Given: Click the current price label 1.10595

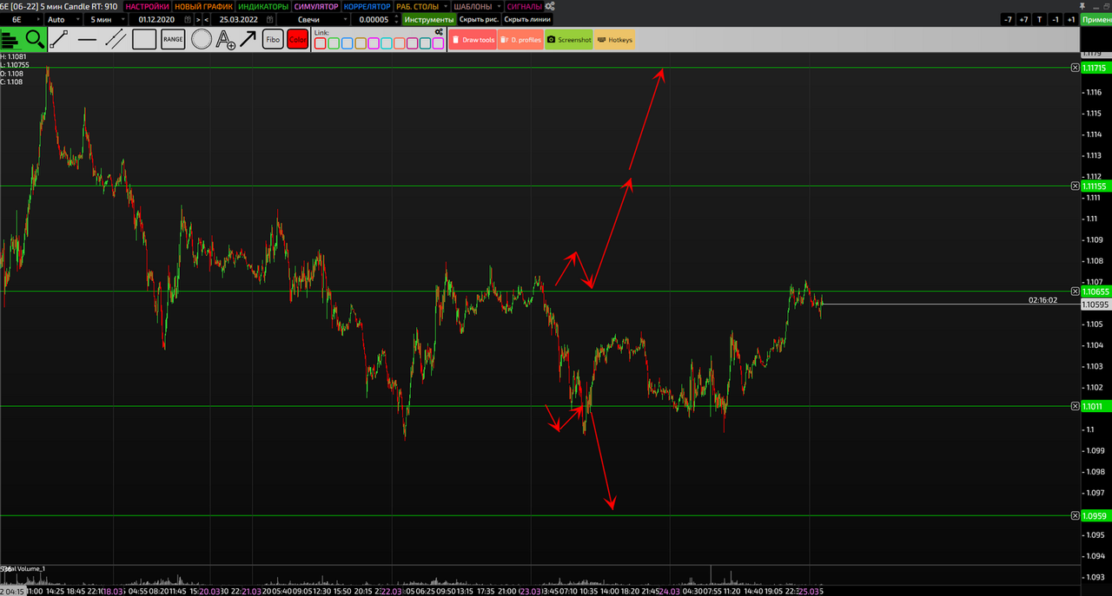Looking at the screenshot, I should click(1095, 305).
